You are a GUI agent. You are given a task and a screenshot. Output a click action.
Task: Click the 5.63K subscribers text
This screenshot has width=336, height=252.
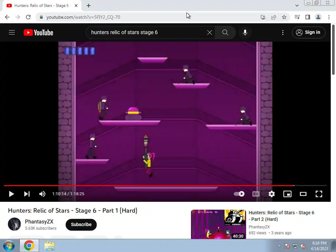(41, 228)
